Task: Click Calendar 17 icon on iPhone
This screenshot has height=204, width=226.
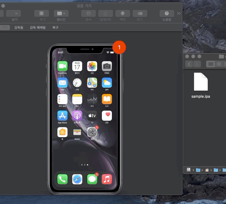Action: pos(77,66)
